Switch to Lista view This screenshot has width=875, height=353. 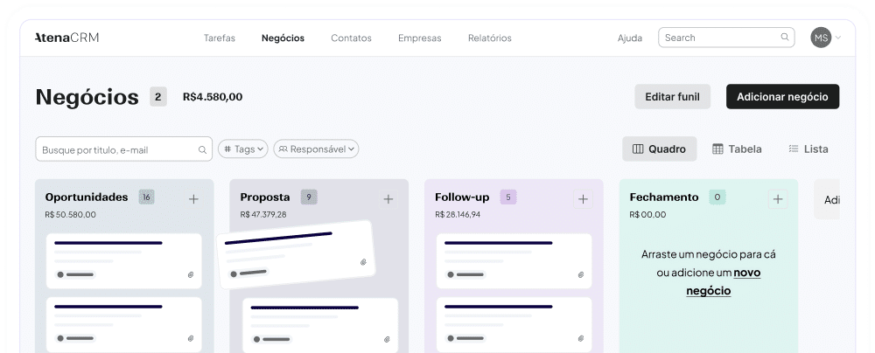(x=808, y=149)
